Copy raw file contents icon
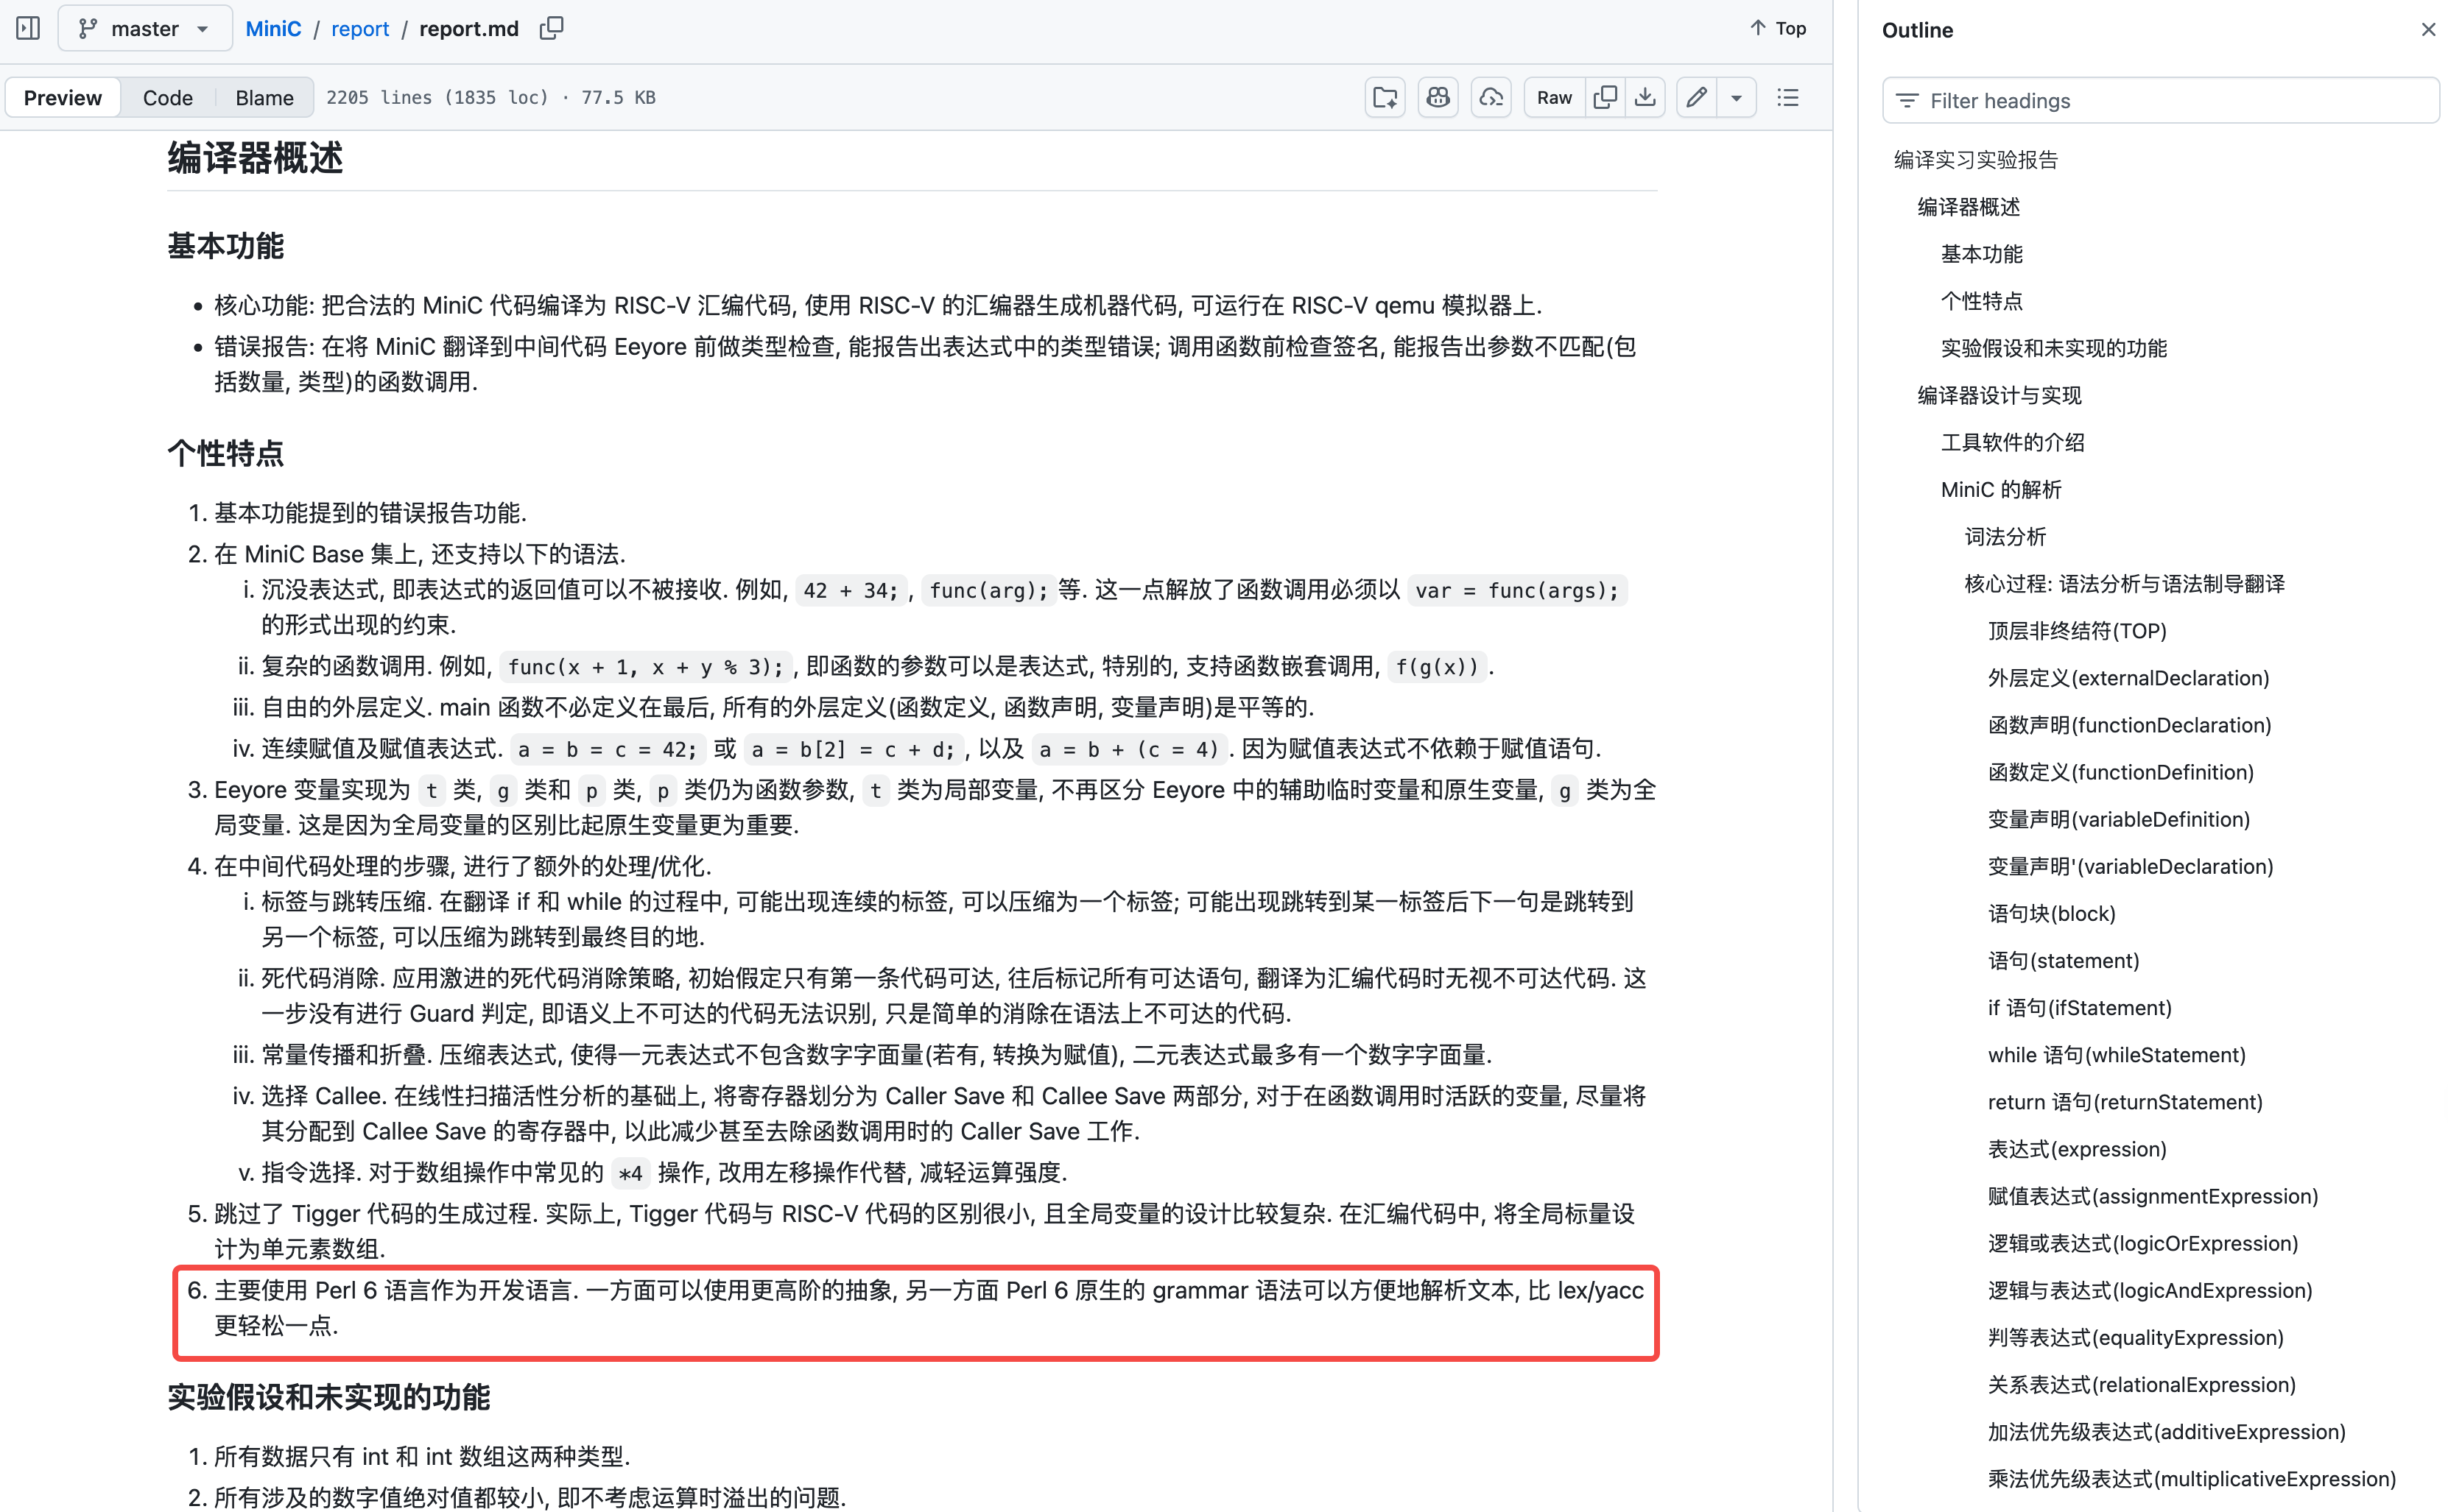The image size is (2448, 1512). coord(1605,97)
